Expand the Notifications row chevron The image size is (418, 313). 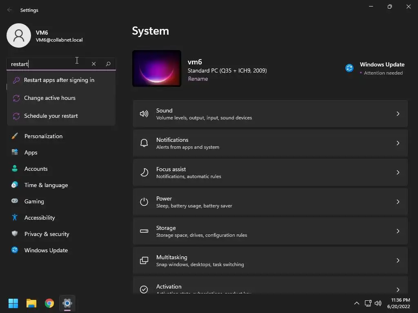point(398,143)
